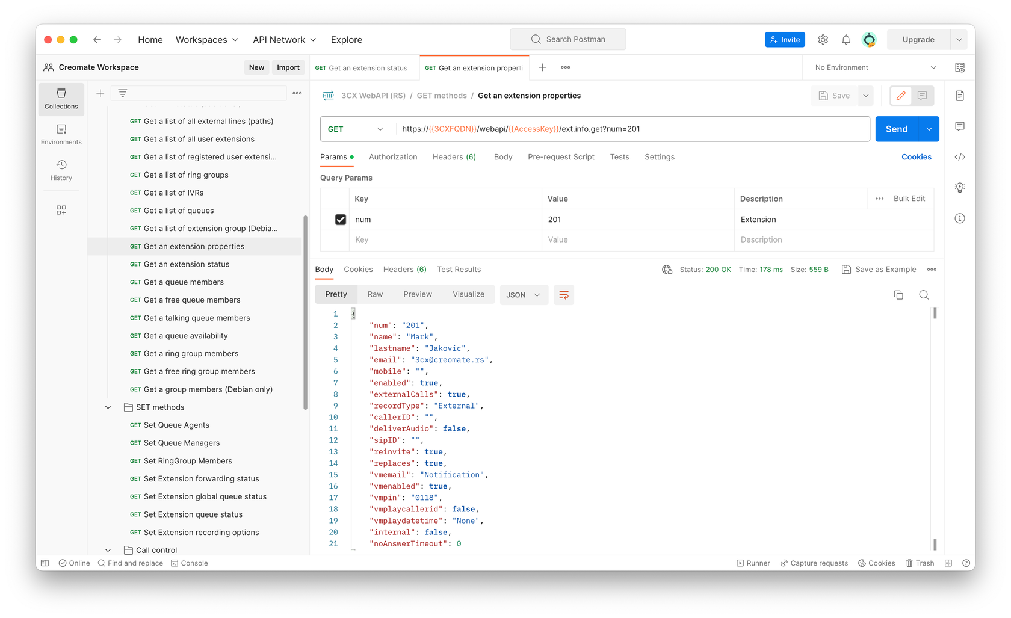Open the Collections sidebar panel
The width and height of the screenshot is (1011, 618).
point(61,99)
